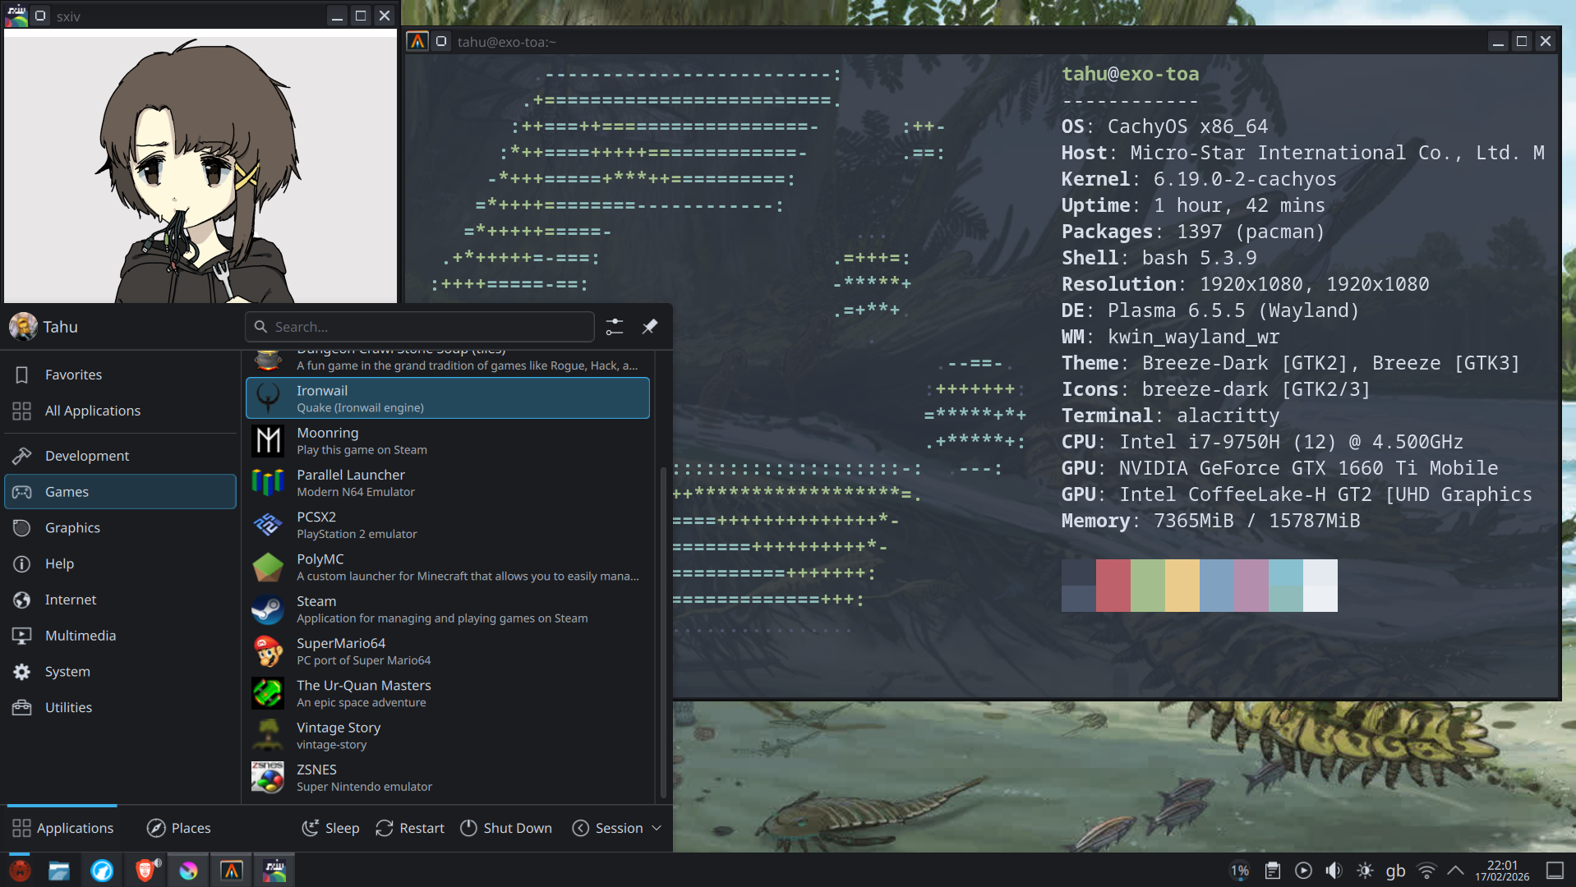
Task: Click the anime image in the sxiv window
Action: tap(200, 167)
